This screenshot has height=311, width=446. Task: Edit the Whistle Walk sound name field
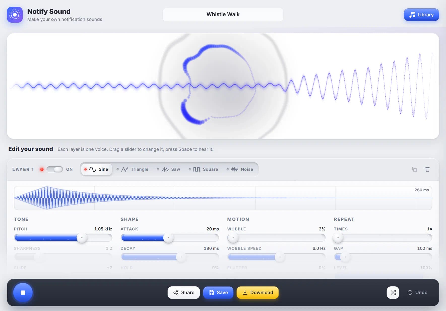tap(223, 14)
